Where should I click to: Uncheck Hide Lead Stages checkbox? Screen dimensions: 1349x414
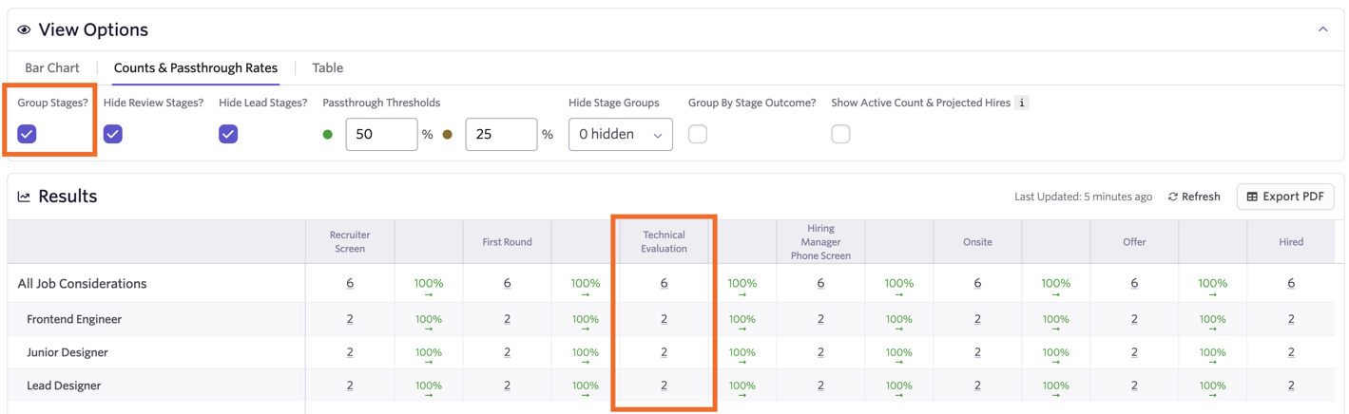(x=228, y=134)
